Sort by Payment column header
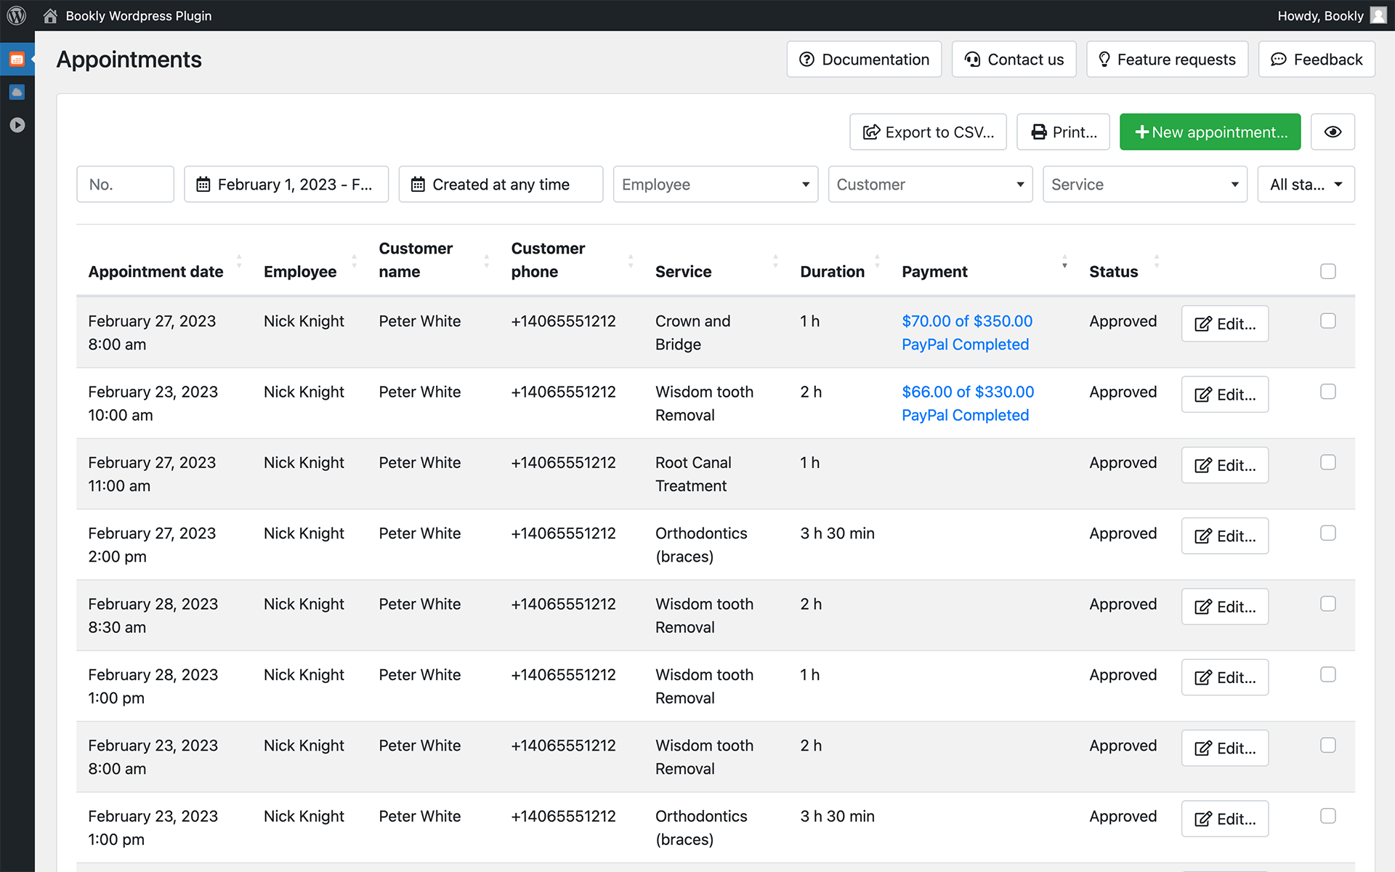Viewport: 1395px width, 872px height. (934, 271)
